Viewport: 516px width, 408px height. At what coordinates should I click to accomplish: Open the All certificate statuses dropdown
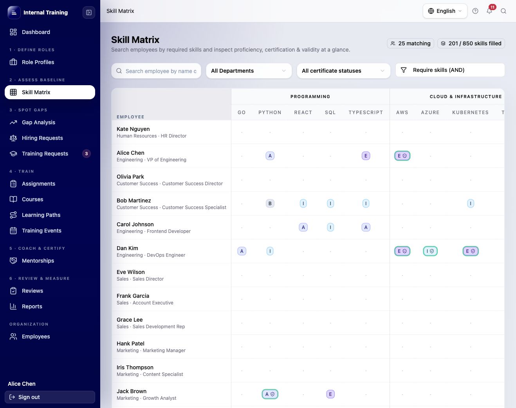coord(344,71)
